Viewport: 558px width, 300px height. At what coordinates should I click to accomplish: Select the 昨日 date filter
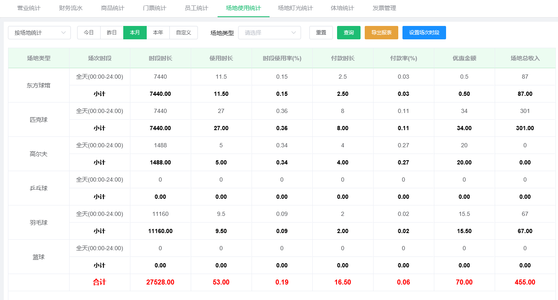tap(112, 33)
